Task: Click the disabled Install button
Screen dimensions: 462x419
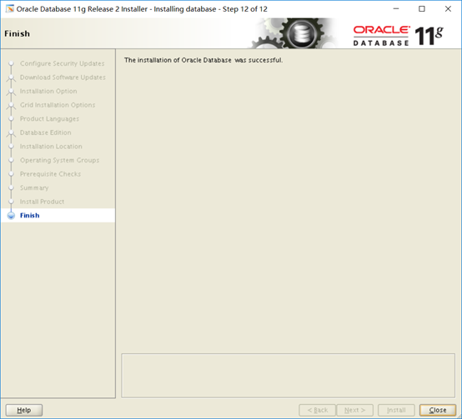Action: click(396, 410)
